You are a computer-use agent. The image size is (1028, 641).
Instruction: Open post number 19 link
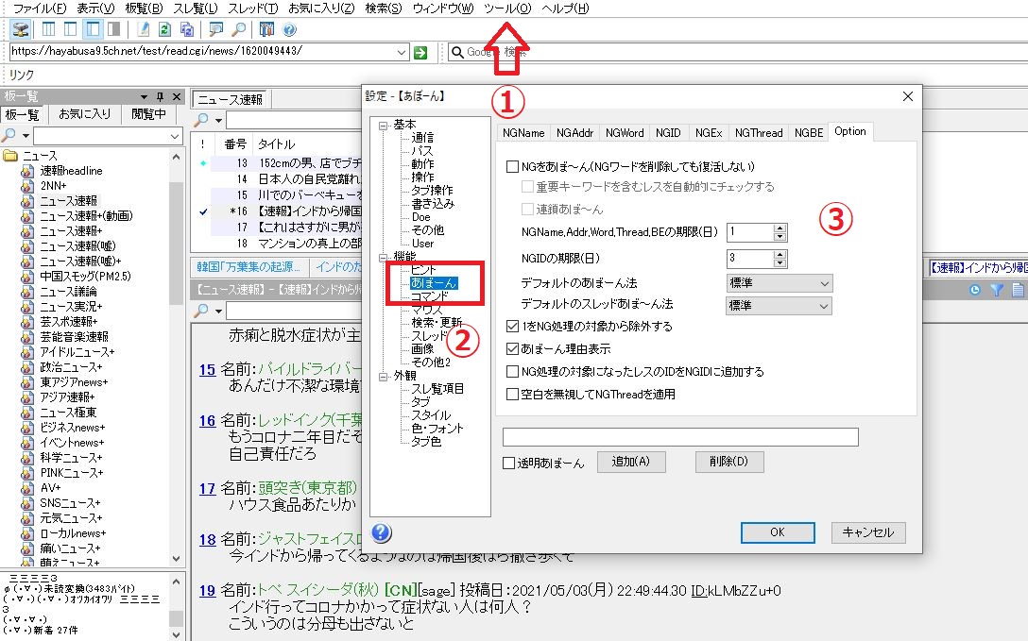tap(207, 591)
